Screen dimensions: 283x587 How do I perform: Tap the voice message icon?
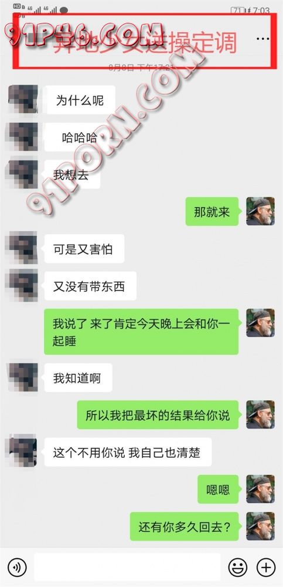(x=17, y=568)
